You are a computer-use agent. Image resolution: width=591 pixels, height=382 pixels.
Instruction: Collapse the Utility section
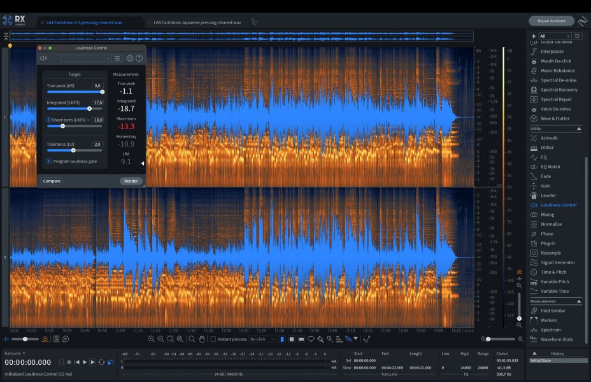pos(579,129)
